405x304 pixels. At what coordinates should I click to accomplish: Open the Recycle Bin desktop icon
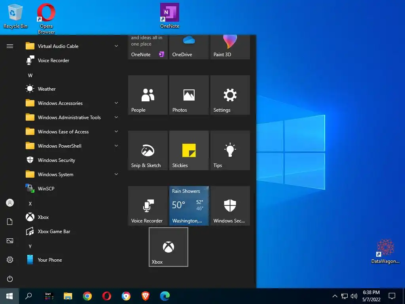(x=15, y=16)
